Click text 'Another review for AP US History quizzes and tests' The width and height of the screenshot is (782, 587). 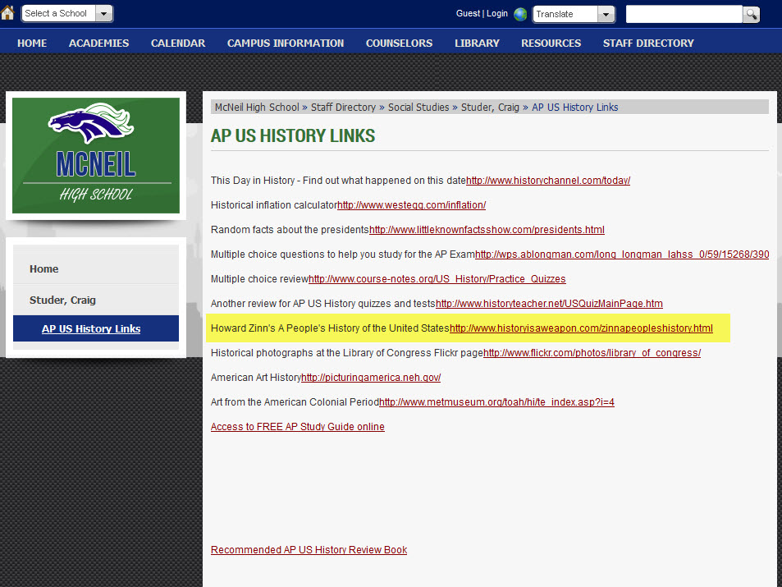coord(323,303)
